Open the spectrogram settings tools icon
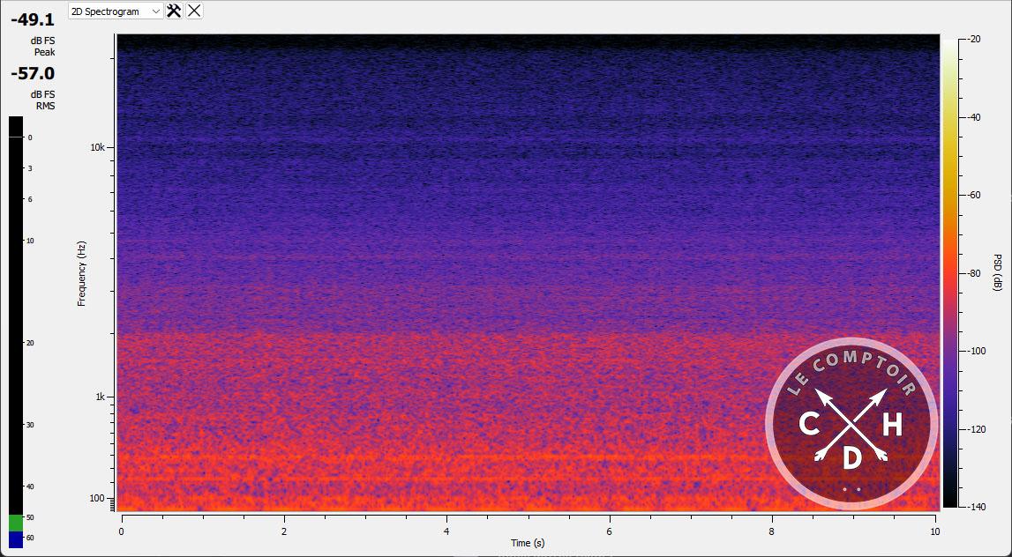The width and height of the screenshot is (1012, 557). point(175,11)
